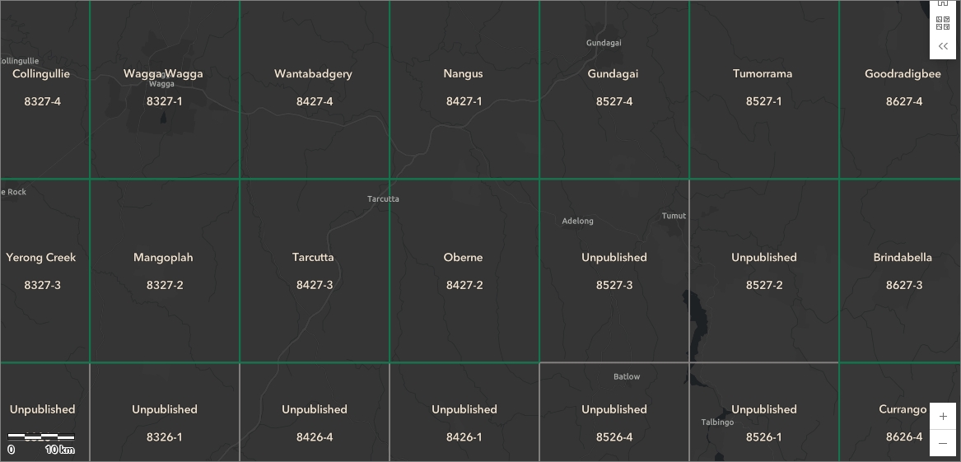
Task: Select the Unpublished 8527-2 tile
Action: (x=763, y=271)
